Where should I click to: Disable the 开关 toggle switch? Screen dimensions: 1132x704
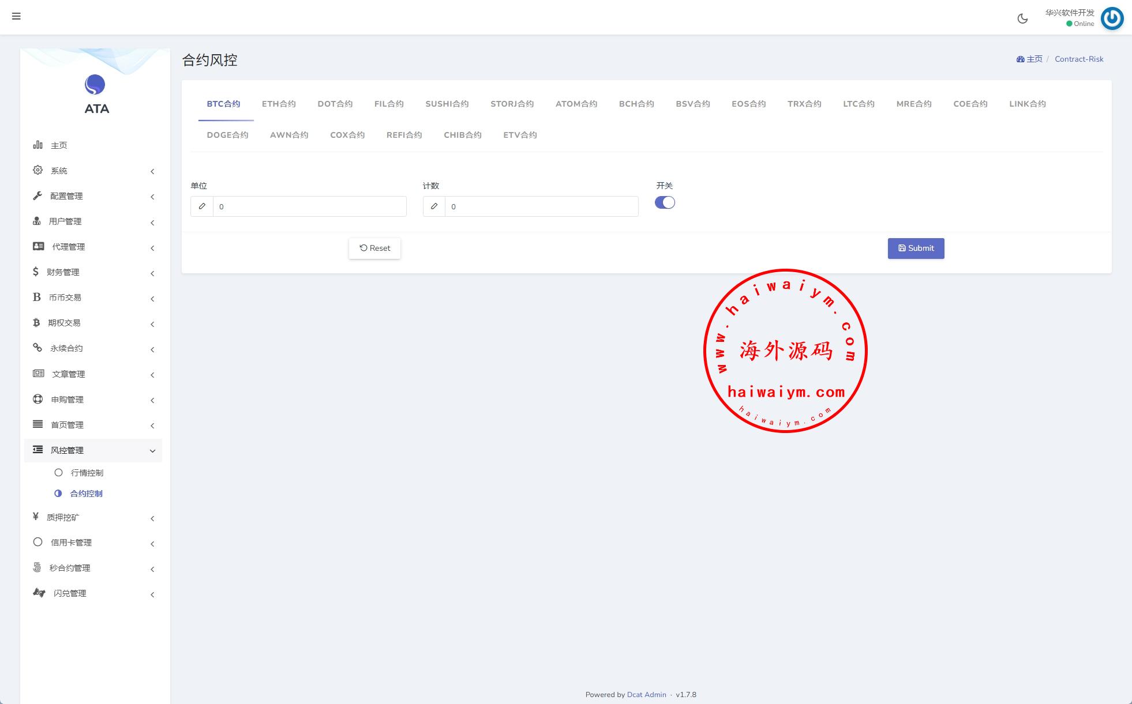click(665, 203)
